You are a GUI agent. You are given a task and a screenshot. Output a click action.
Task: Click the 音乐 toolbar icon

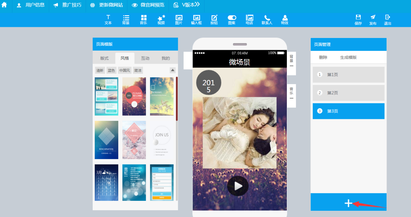tap(144, 19)
